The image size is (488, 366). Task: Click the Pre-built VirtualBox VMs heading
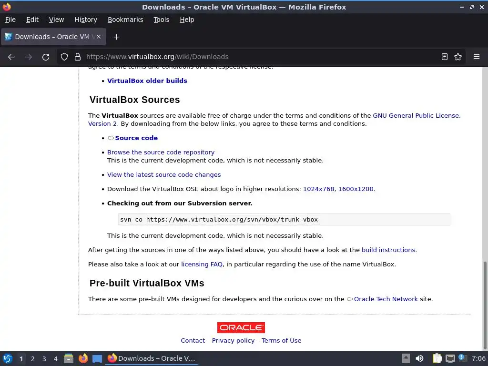(x=147, y=283)
